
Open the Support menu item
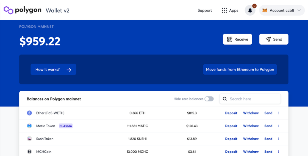click(205, 10)
